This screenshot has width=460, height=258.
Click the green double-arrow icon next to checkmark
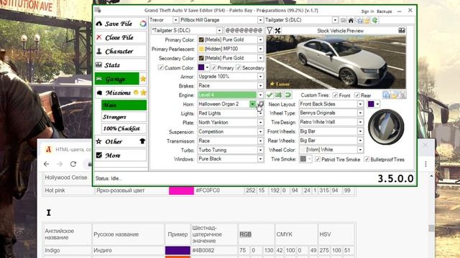(x=279, y=95)
